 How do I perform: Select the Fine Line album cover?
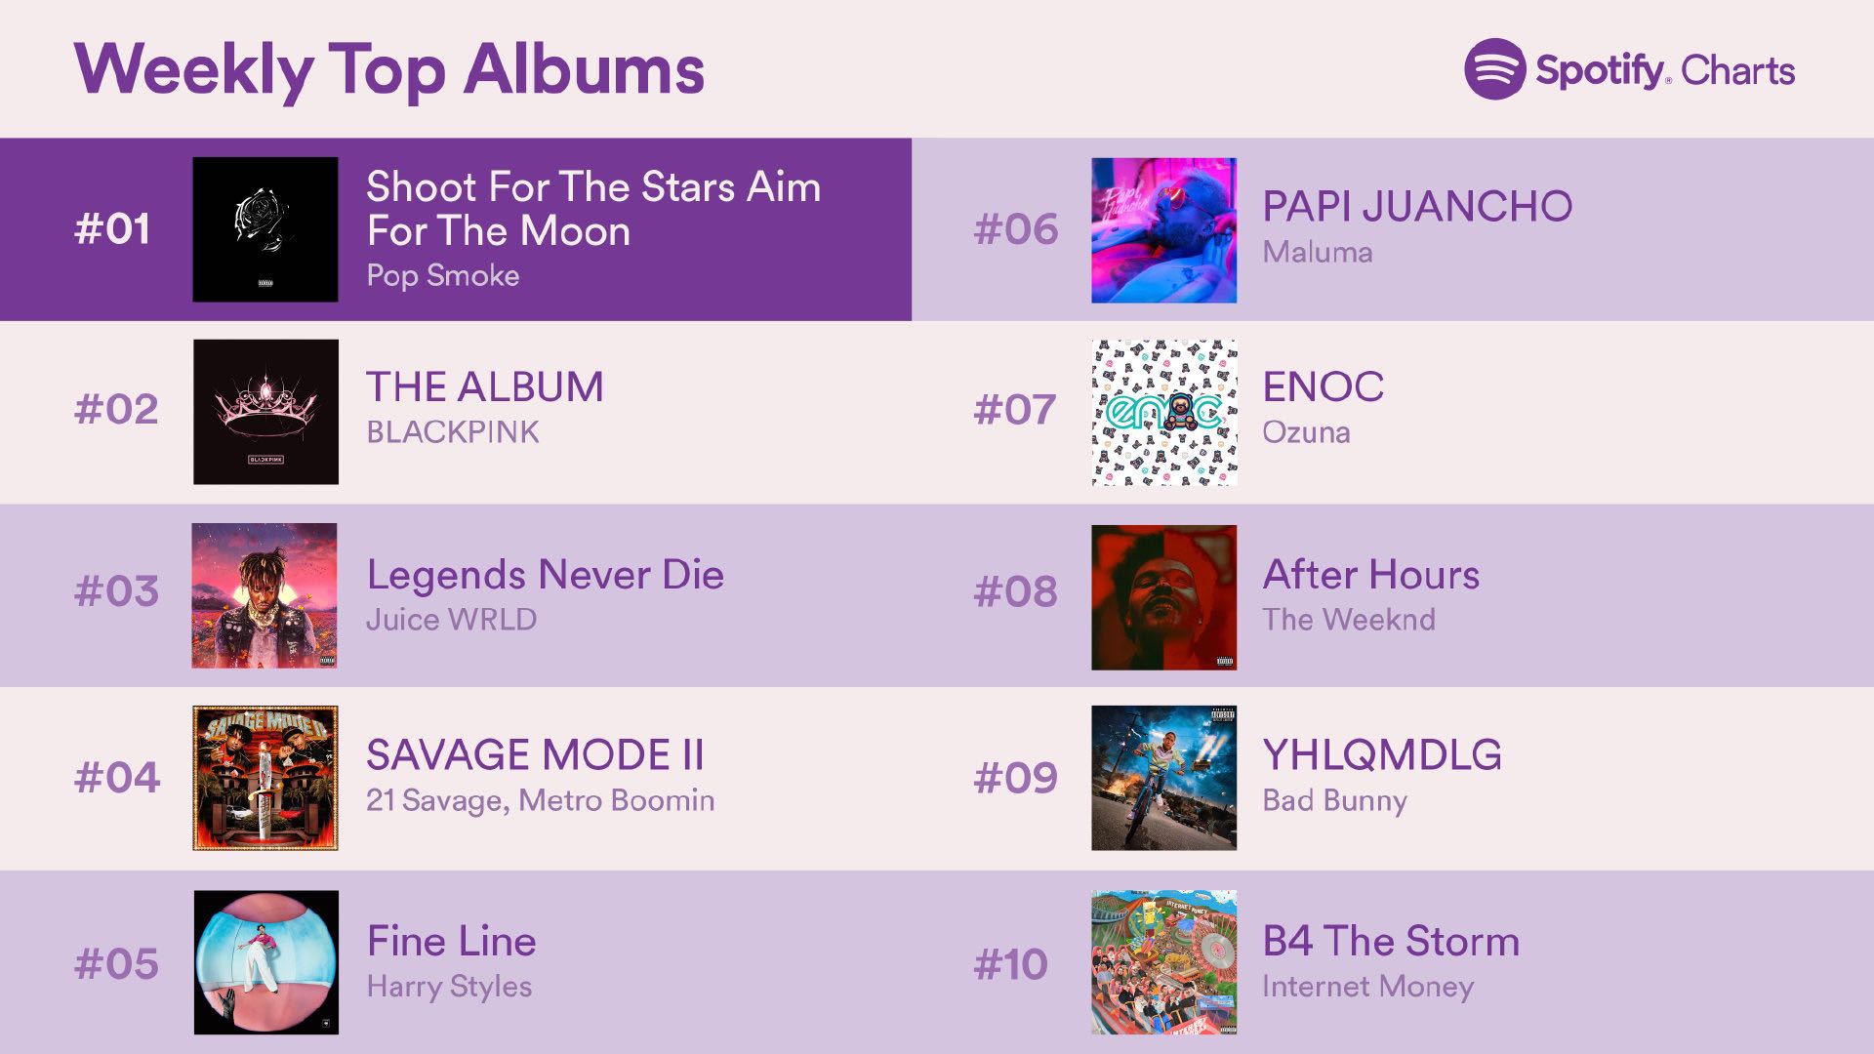[x=266, y=962]
